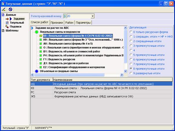The image size is (175, 131).
Task: Click the scroll right arrow of work list
Action: 122,75
